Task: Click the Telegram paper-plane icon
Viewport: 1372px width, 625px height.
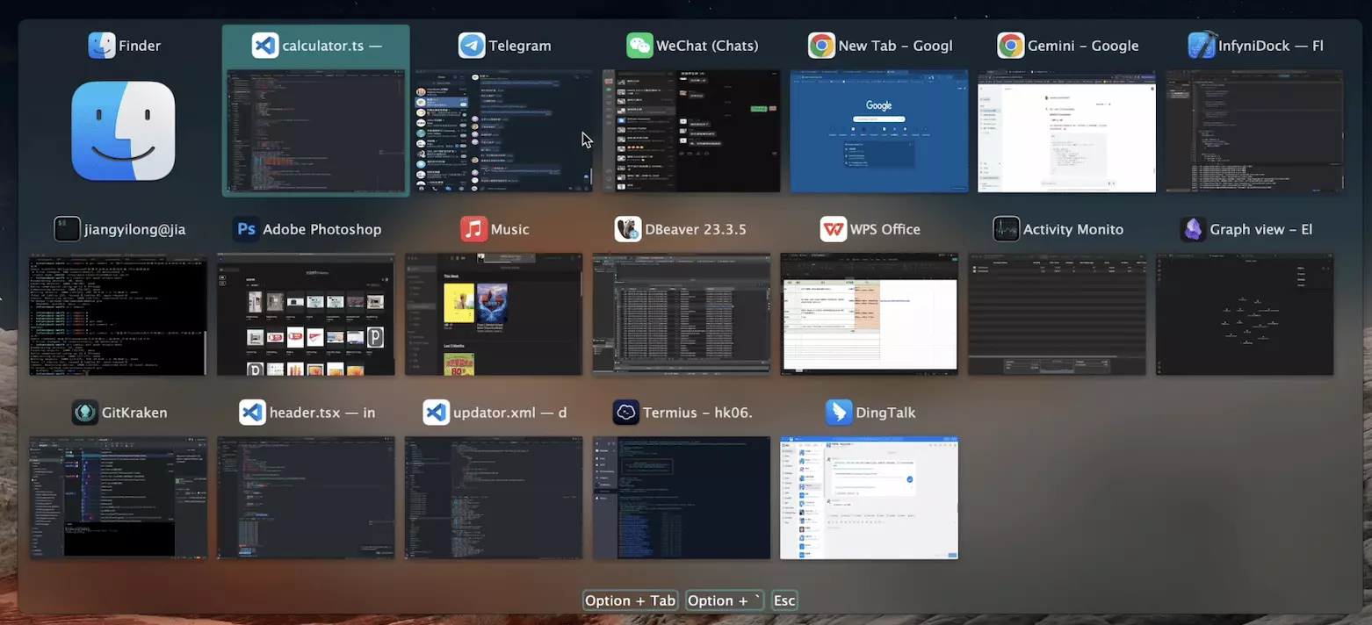Action: point(472,46)
